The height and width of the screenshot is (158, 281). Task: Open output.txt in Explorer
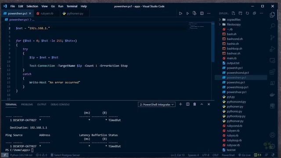tap(233, 63)
